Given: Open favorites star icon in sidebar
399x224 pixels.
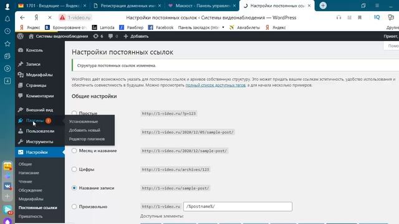Looking at the screenshot, I should coord(7,44).
